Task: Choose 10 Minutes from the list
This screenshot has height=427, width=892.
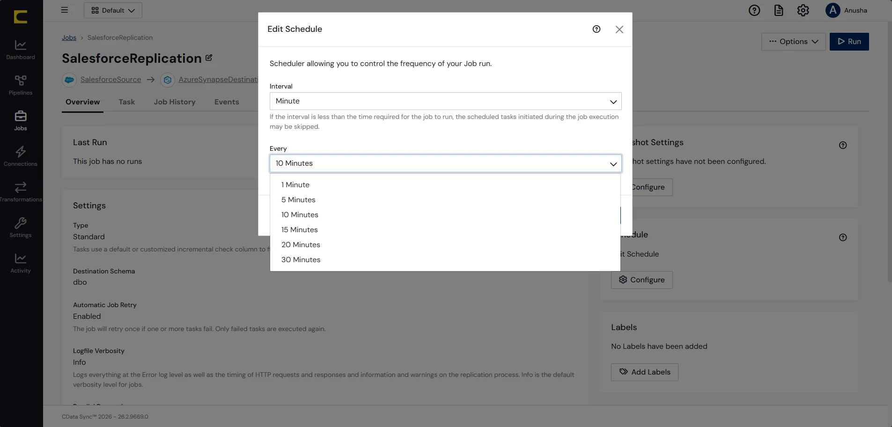Action: click(445, 215)
